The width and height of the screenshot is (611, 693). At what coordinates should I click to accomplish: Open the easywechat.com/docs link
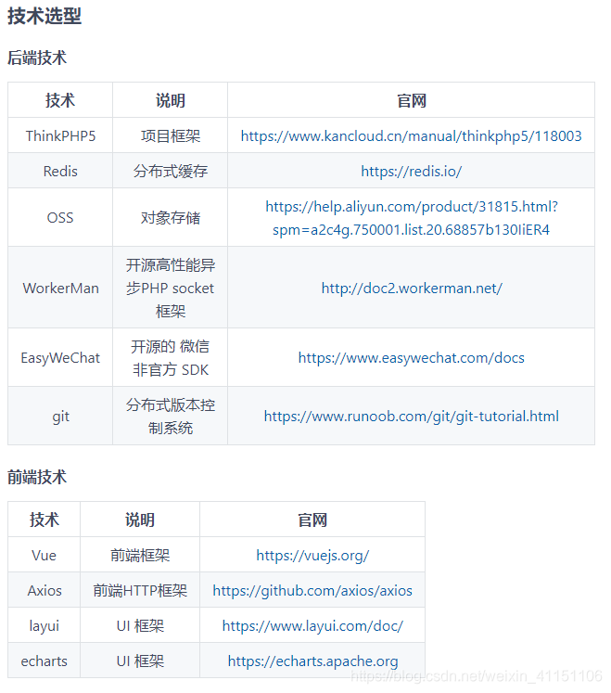pyautogui.click(x=411, y=358)
